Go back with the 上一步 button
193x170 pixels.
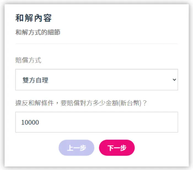pyautogui.click(x=76, y=148)
